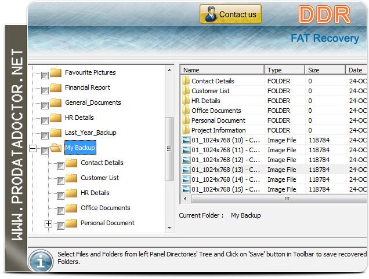Click the file list horizontal scrollbar thumb
The width and height of the screenshot is (369, 279).
(279, 199)
